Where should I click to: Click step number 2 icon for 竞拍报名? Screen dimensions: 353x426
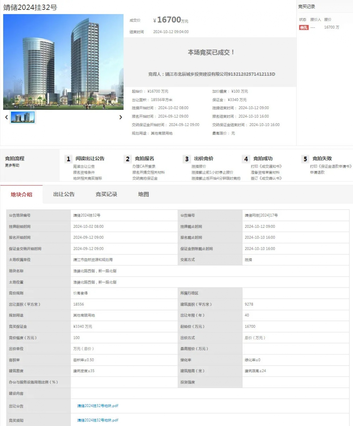point(128,159)
